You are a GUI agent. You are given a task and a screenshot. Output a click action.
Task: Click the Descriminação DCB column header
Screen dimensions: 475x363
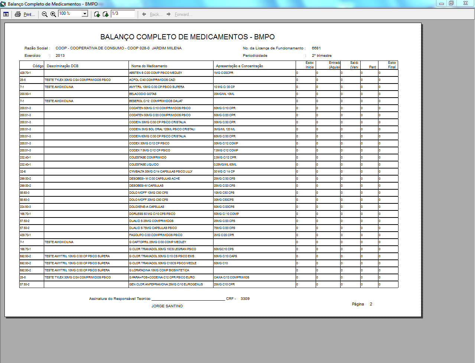click(63, 66)
